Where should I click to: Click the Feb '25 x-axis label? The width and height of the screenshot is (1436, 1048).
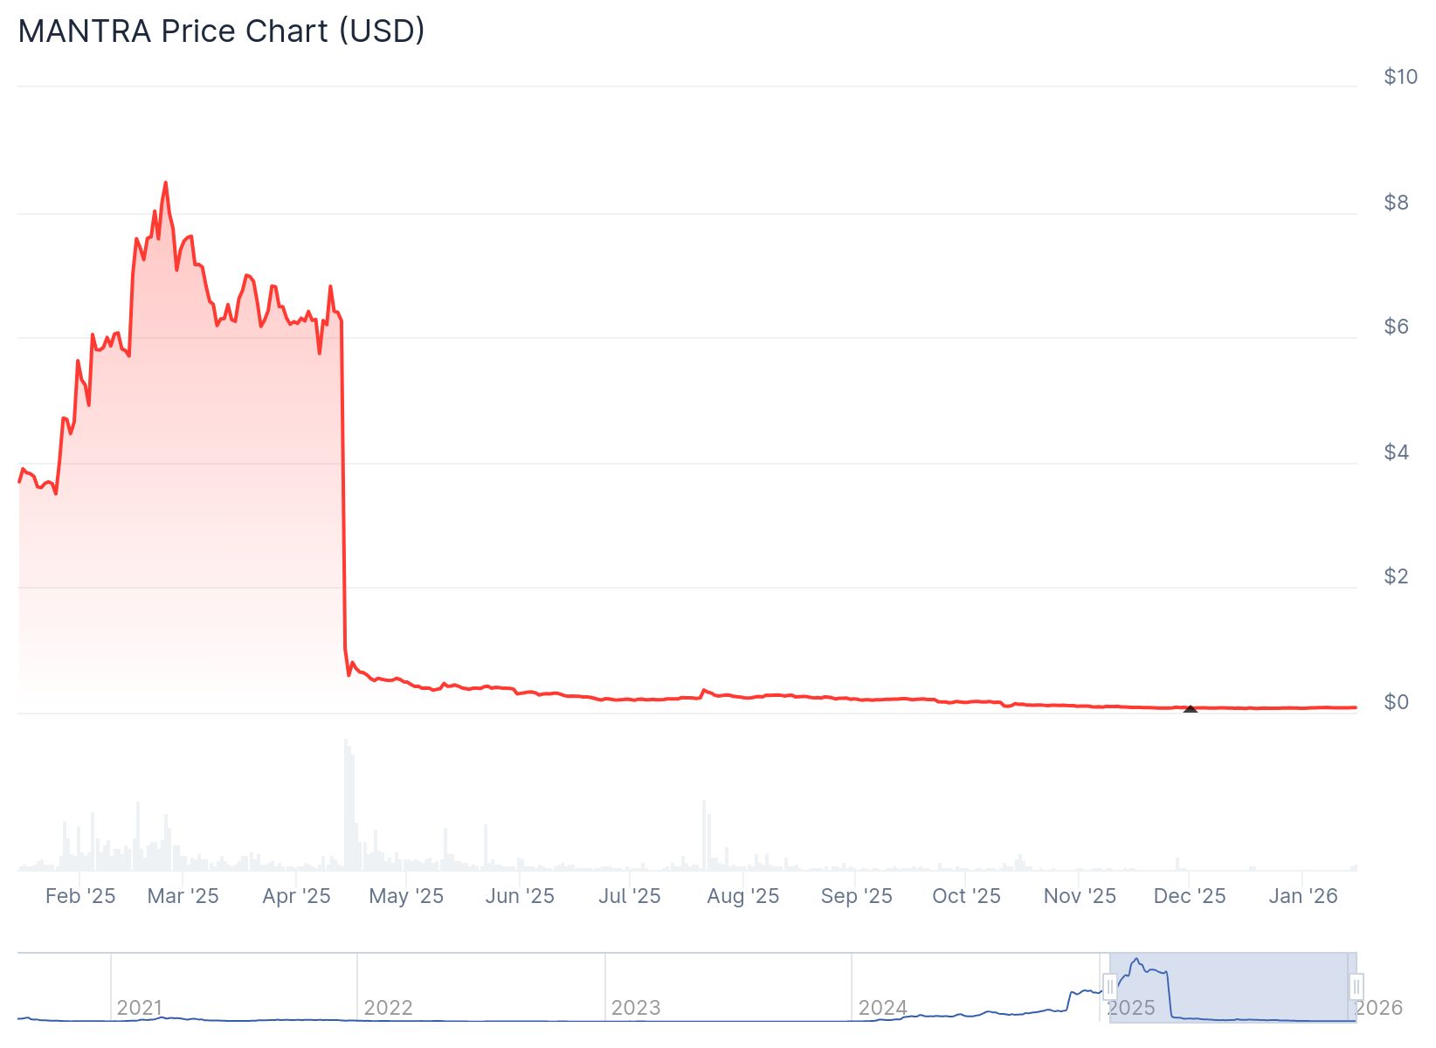coord(80,896)
